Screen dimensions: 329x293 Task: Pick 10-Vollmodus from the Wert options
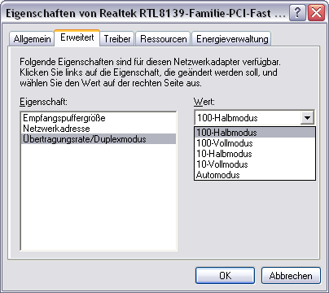pyautogui.click(x=255, y=164)
